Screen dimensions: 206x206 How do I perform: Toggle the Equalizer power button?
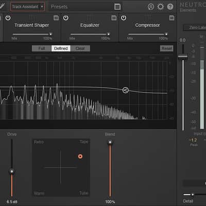[66, 18]
